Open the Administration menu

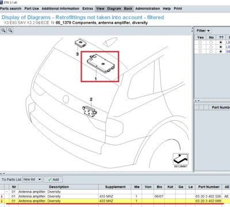pos(148,9)
